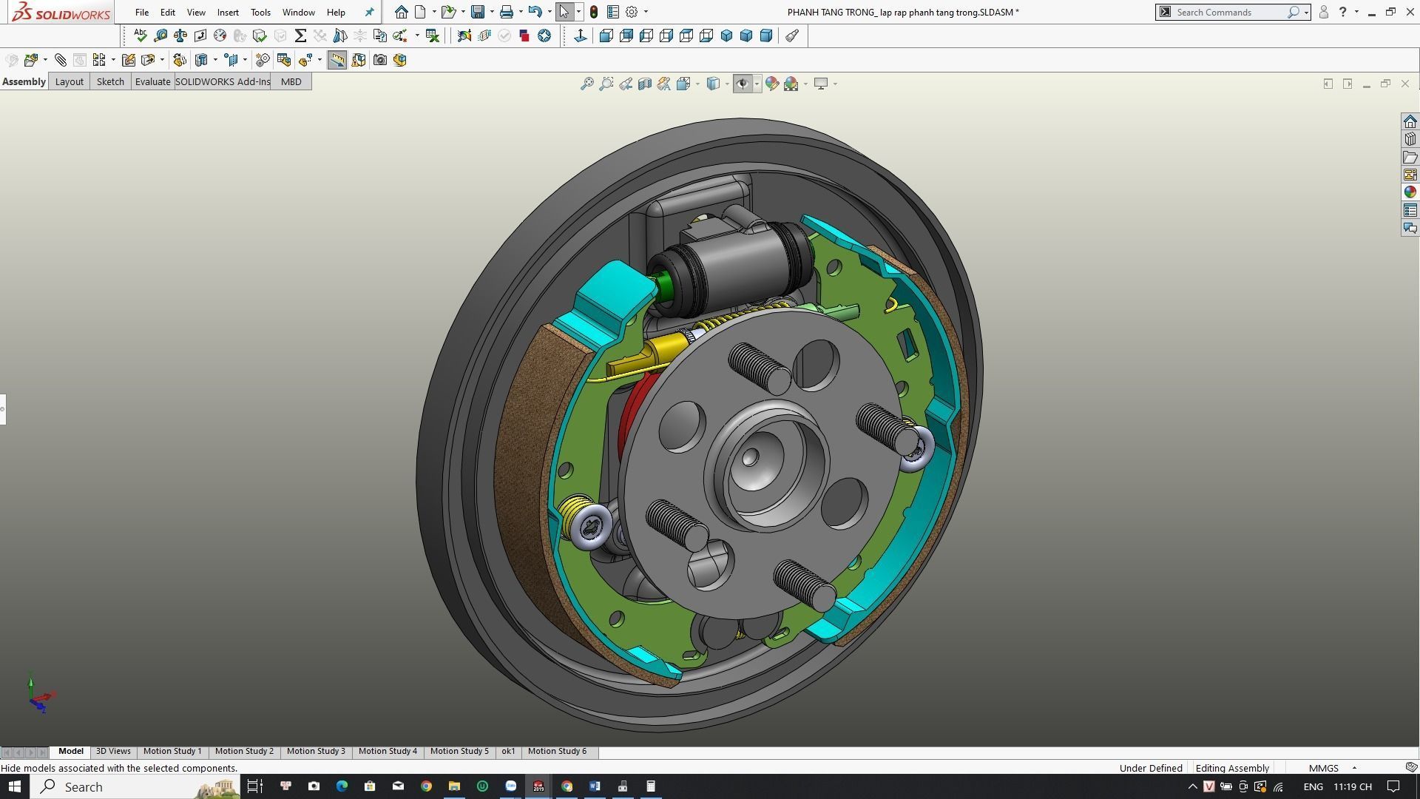The height and width of the screenshot is (799, 1420).
Task: Toggle the Hide/Show Items eye button
Action: click(743, 84)
